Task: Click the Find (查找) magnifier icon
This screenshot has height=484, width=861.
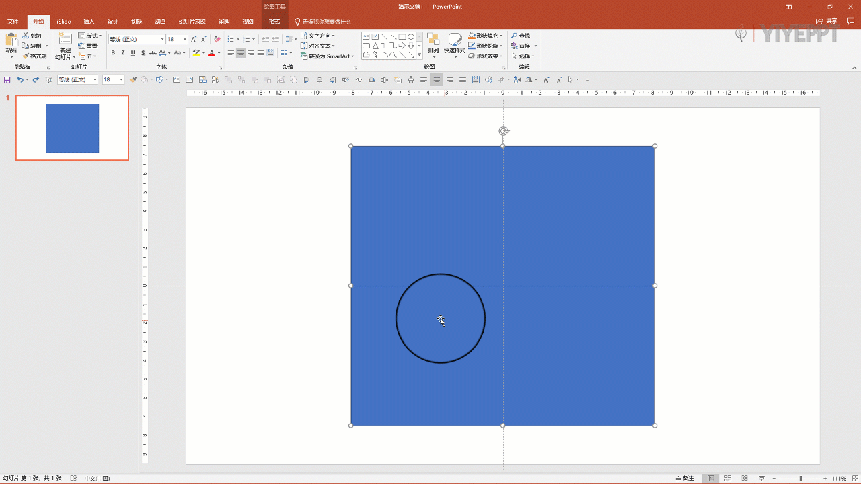Action: coord(515,36)
